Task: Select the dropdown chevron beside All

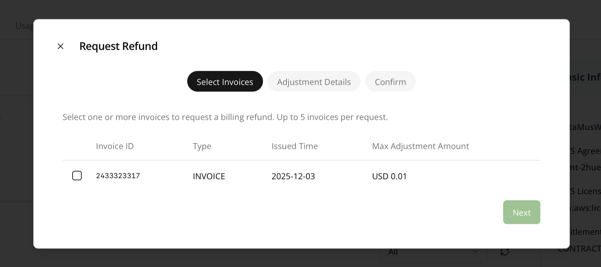Action: click(x=476, y=251)
